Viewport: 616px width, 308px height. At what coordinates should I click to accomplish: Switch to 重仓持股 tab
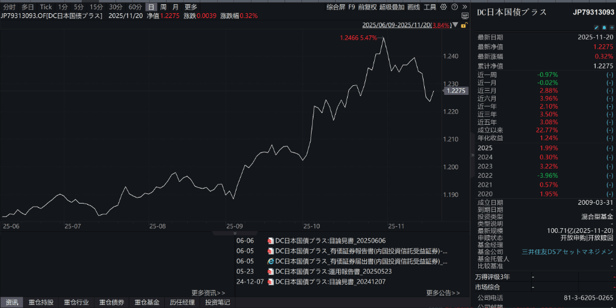(41, 302)
